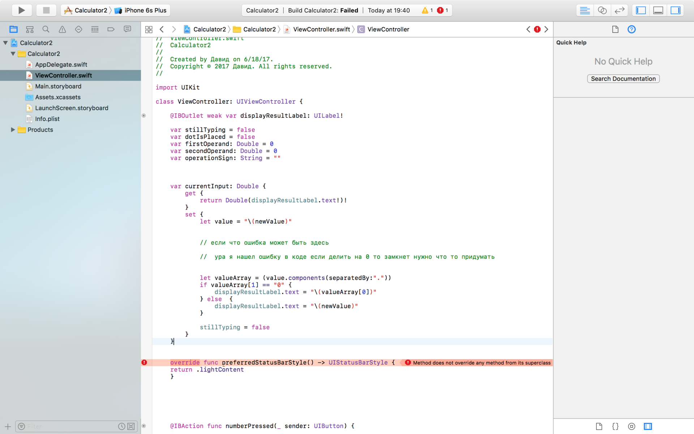Show the Quick Help inspector
The height and width of the screenshot is (434, 694).
click(x=631, y=29)
